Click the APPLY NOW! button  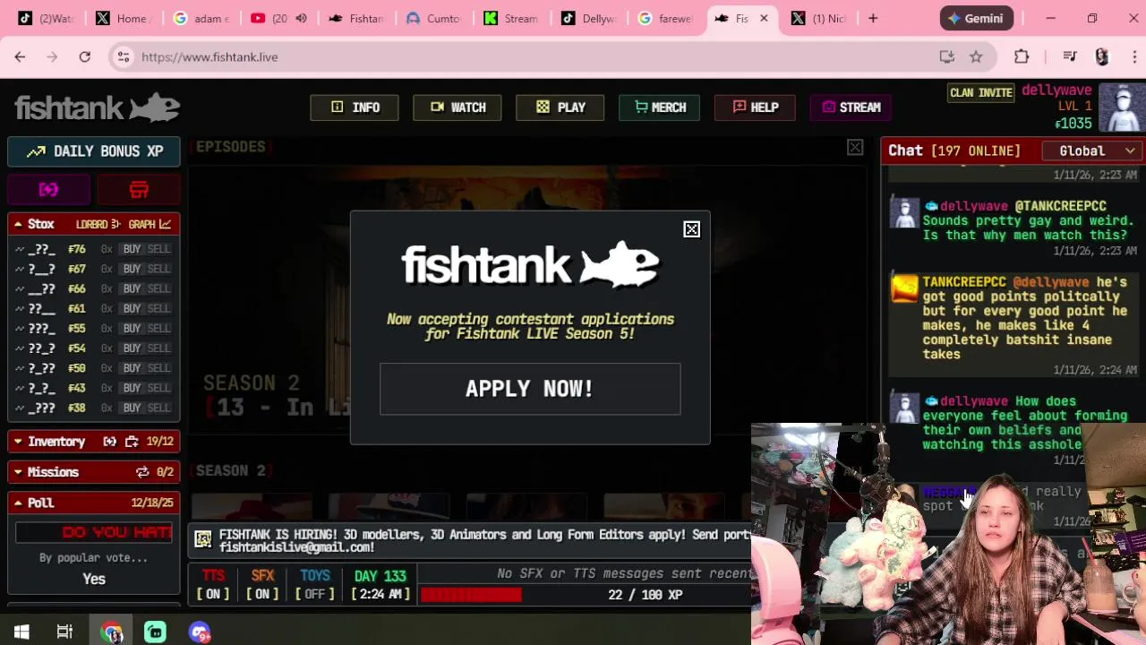(x=530, y=389)
